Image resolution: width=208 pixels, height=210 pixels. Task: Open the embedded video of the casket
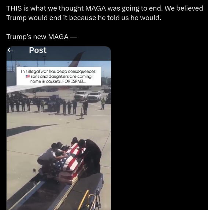point(59,135)
